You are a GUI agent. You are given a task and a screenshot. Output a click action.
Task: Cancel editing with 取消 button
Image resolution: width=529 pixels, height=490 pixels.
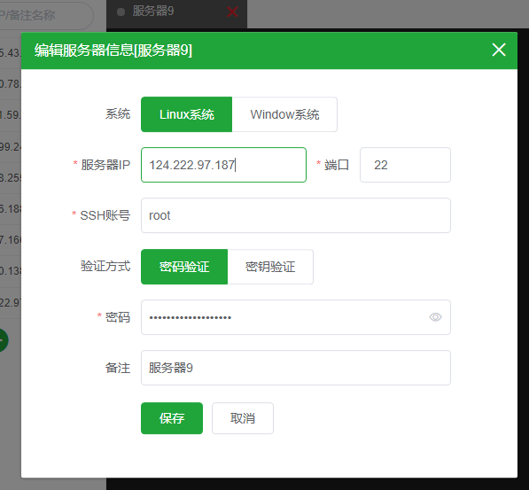point(243,418)
